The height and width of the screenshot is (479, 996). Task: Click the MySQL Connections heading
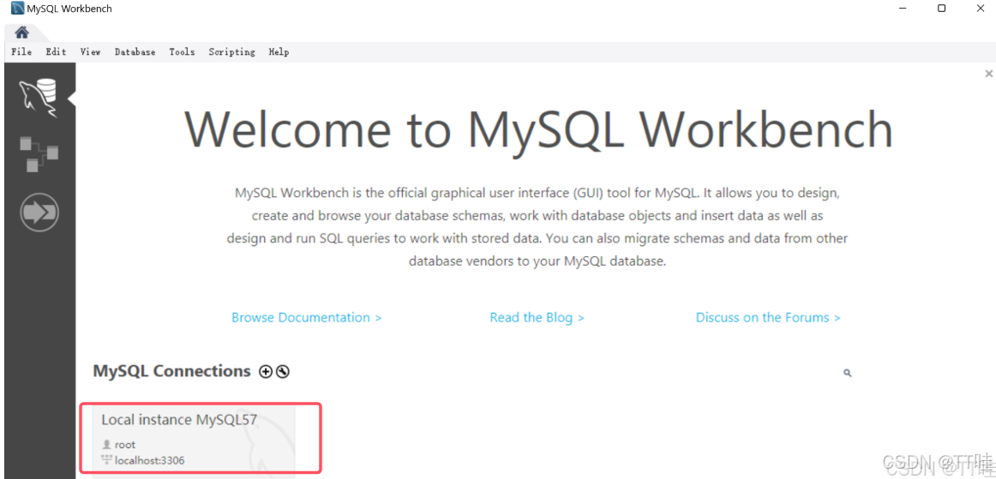click(x=171, y=371)
